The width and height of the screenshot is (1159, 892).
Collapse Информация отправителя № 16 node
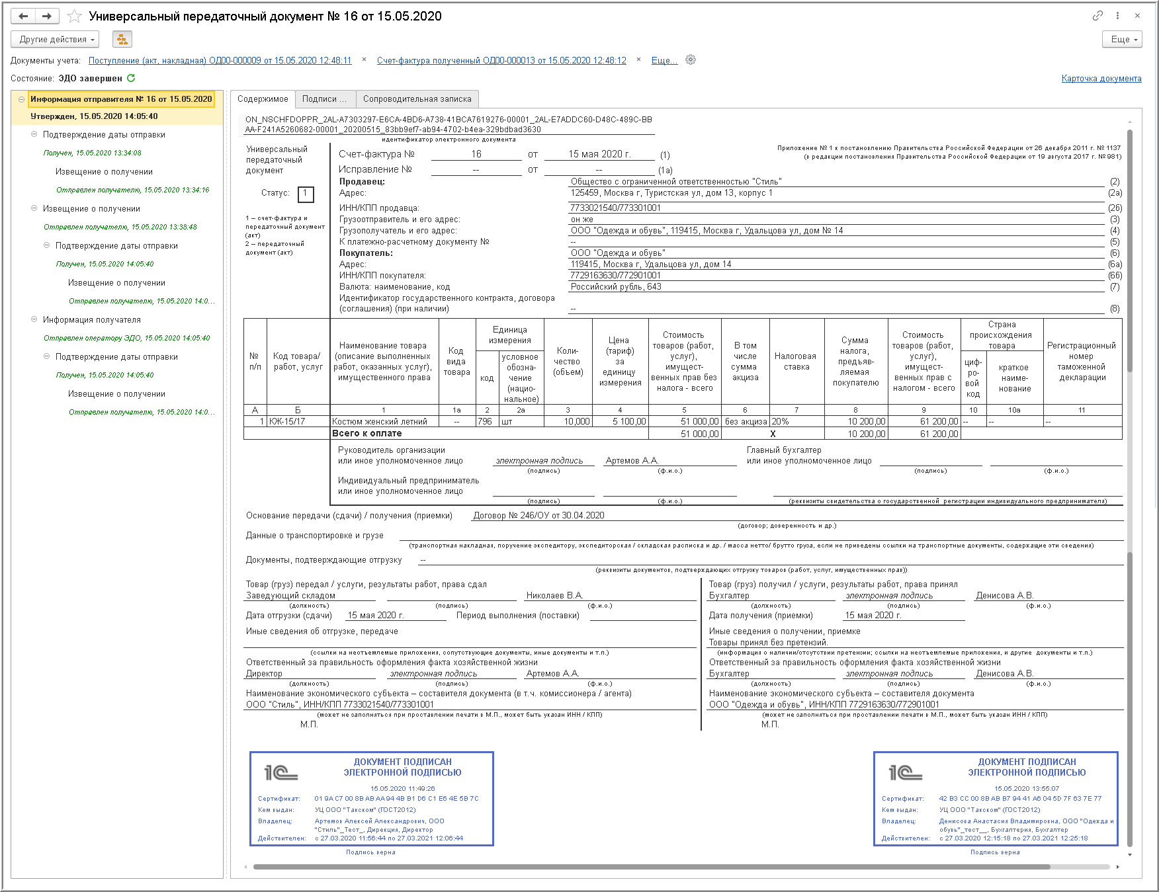(21, 99)
